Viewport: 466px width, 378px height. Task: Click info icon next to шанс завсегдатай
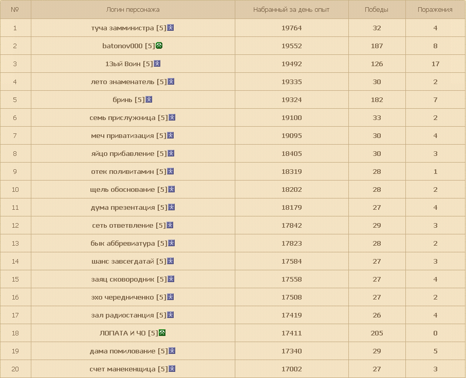pyautogui.click(x=170, y=261)
